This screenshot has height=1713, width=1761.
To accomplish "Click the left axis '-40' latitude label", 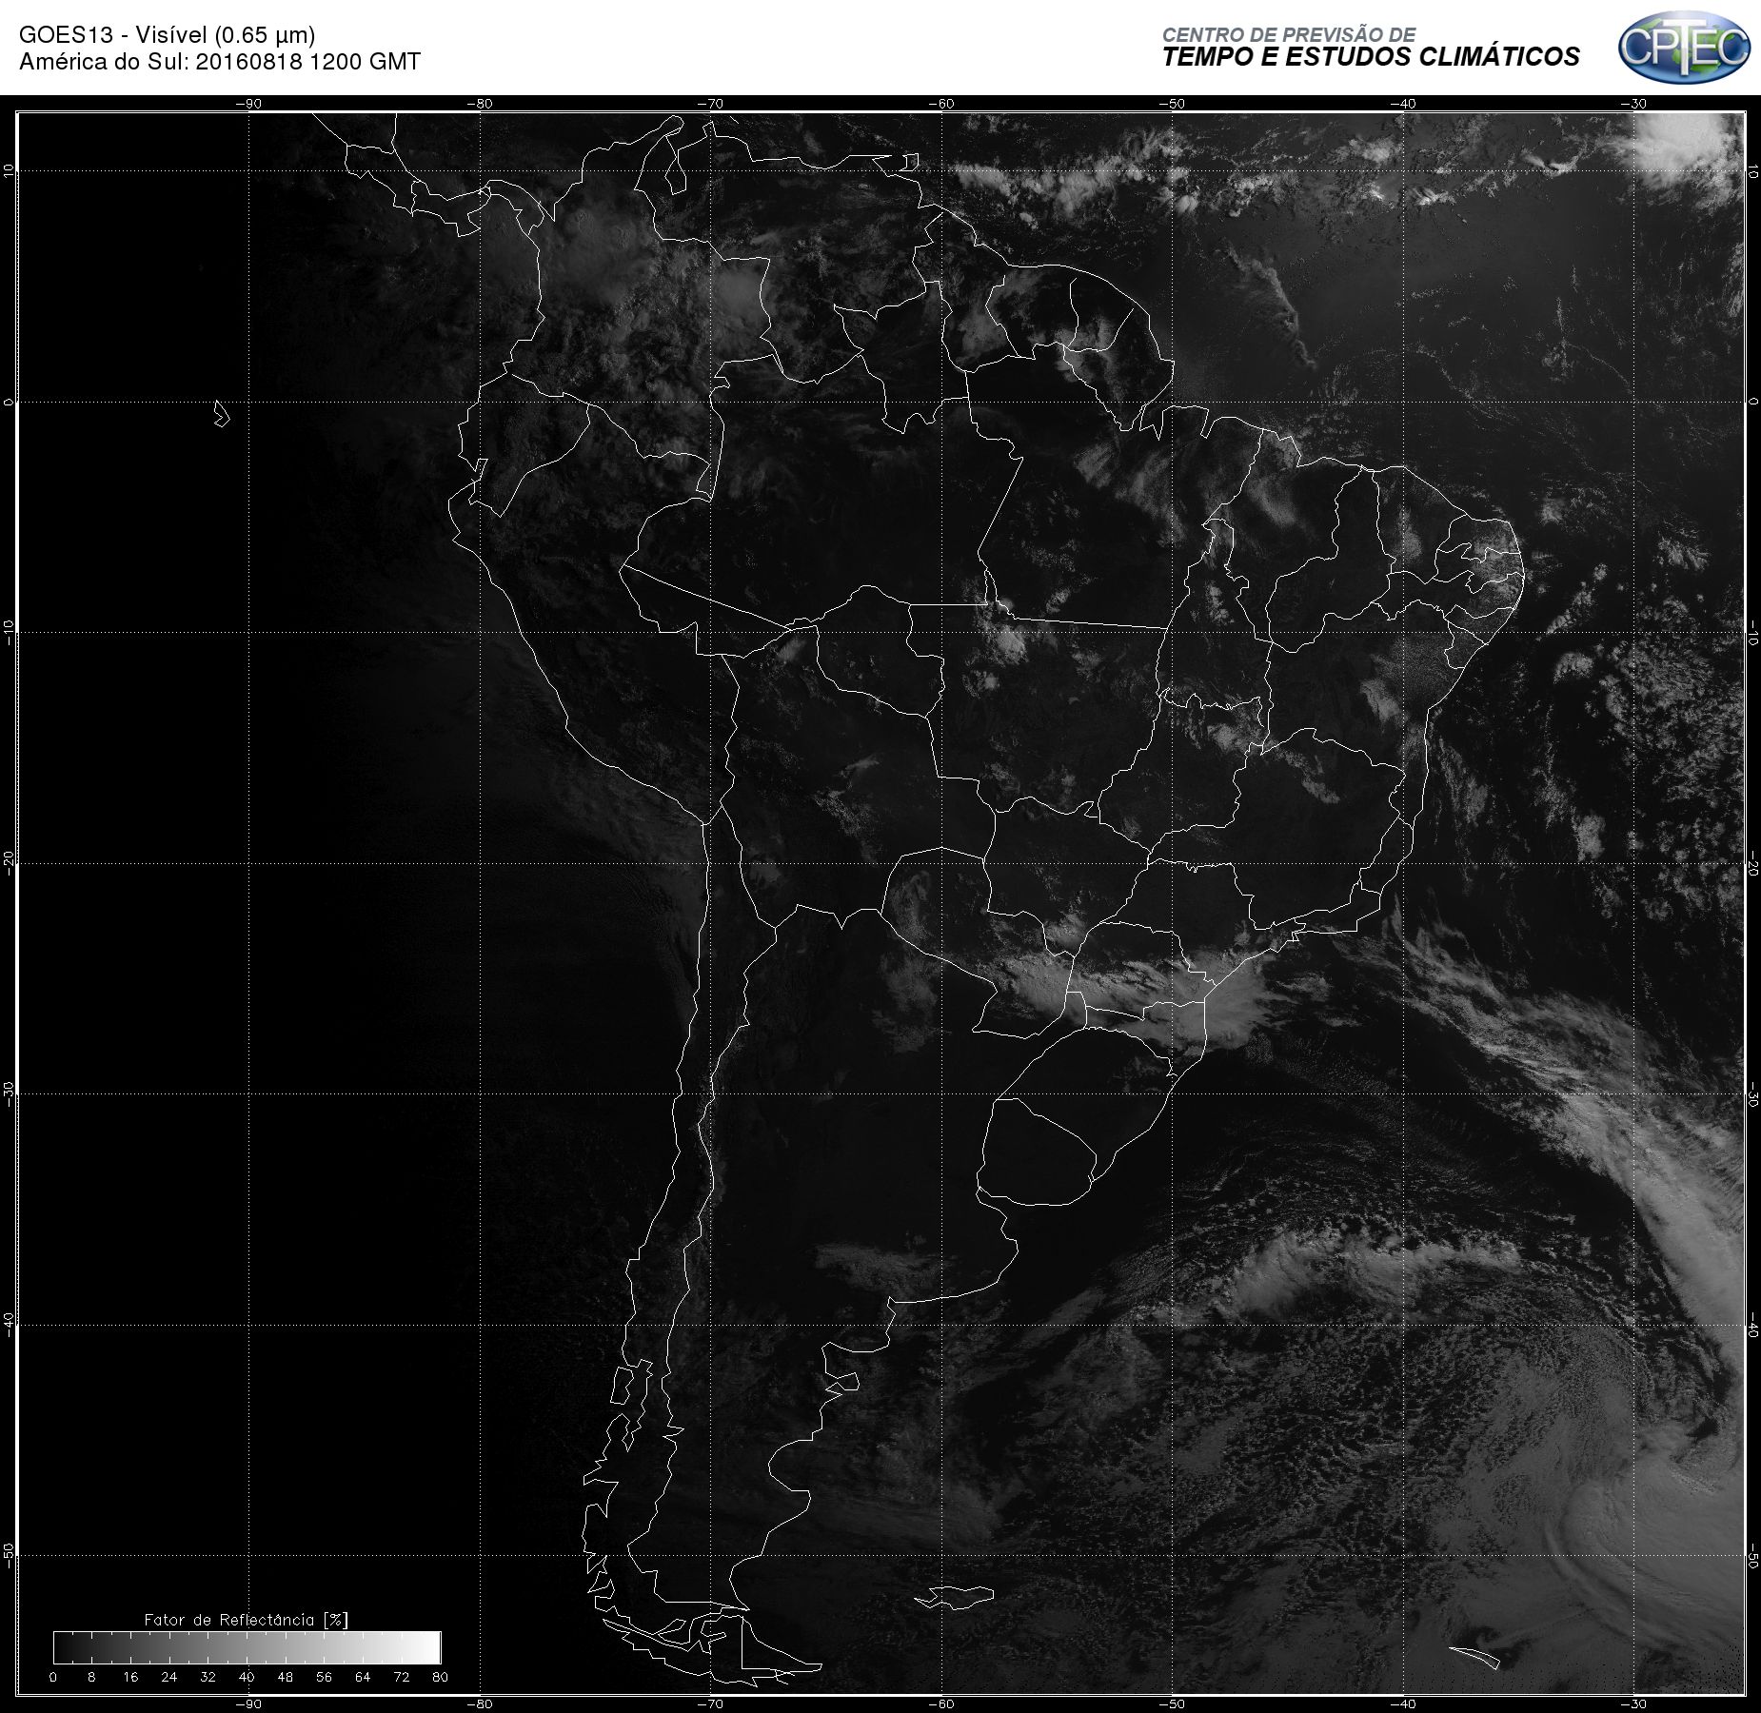I will coord(9,1325).
